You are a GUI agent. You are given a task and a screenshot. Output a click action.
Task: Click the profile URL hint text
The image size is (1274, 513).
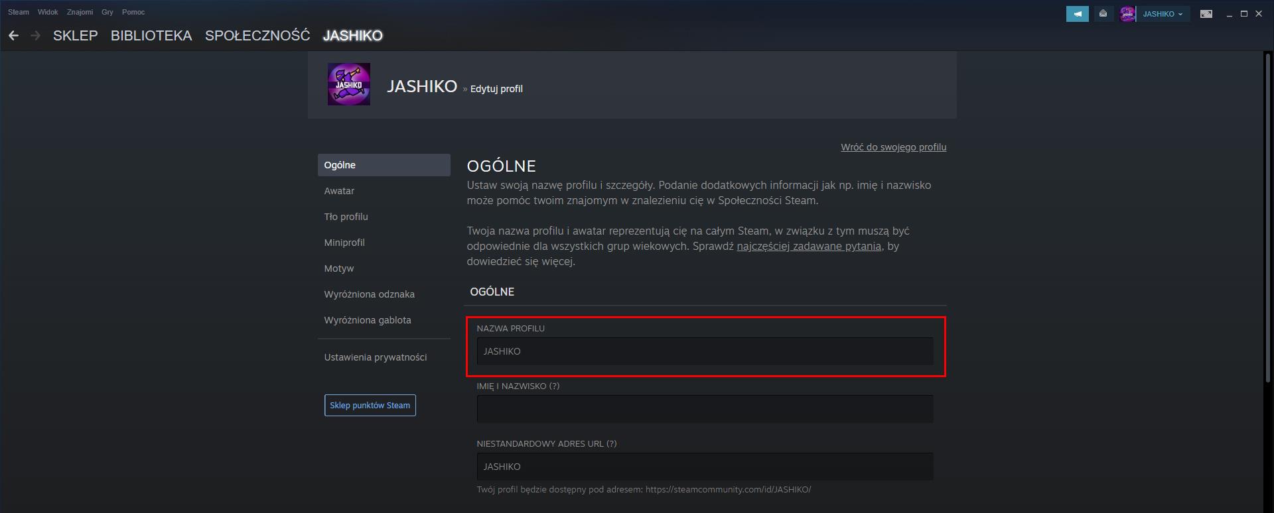coord(644,490)
